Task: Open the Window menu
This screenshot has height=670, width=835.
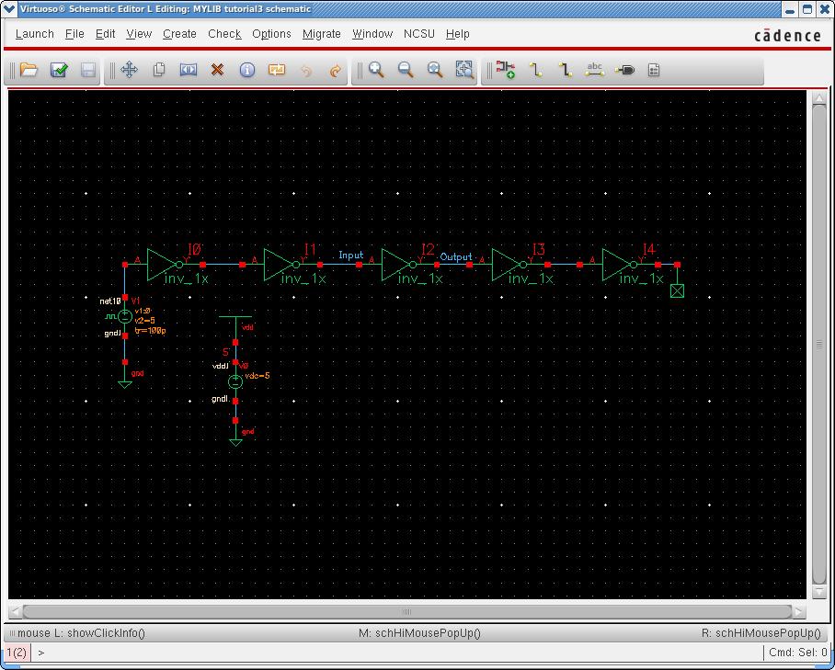Action: pyautogui.click(x=372, y=34)
